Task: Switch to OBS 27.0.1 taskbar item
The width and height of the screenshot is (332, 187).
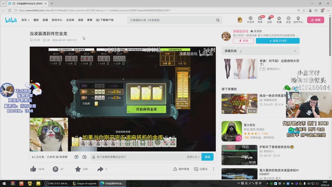Action: click(x=56, y=183)
